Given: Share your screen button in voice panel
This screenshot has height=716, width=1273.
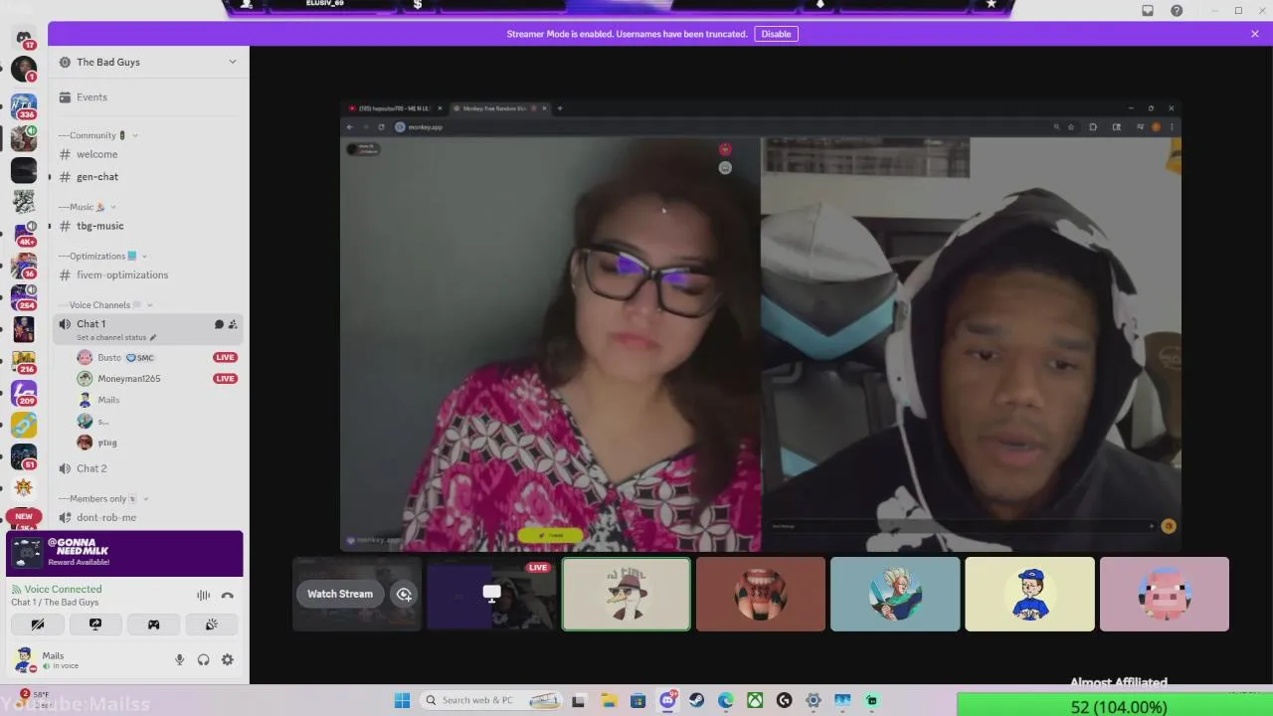Looking at the screenshot, I should click(x=95, y=625).
